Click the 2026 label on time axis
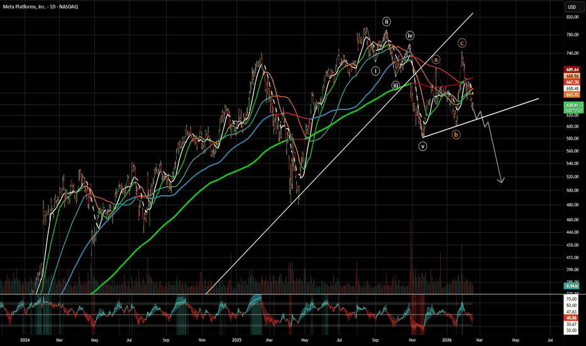586x346 pixels. (447, 340)
